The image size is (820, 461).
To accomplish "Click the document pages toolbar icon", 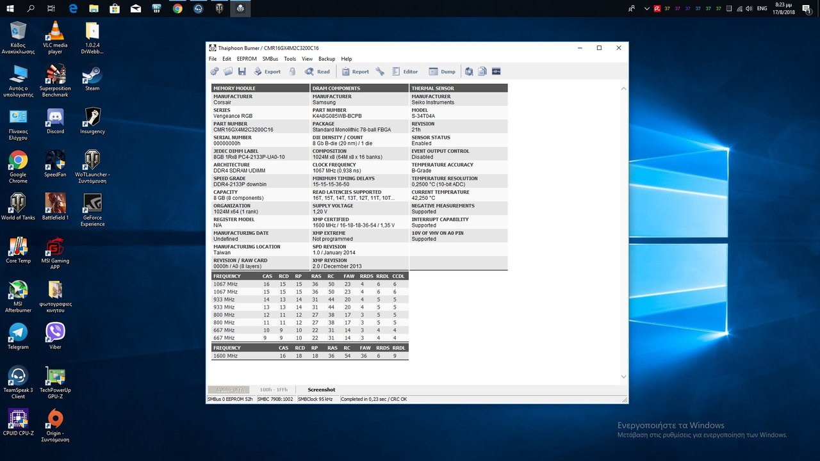I will [482, 72].
